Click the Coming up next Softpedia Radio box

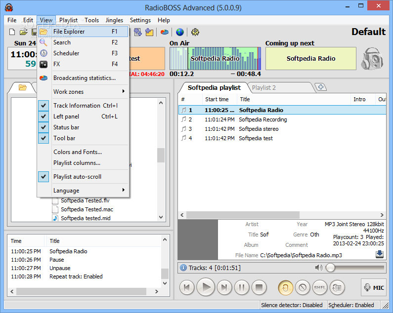(x=311, y=58)
